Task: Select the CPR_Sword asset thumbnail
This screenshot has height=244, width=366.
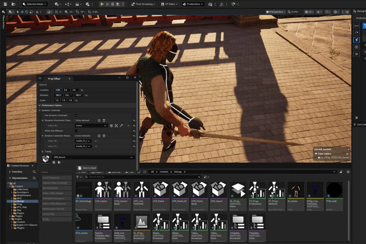Action: coord(218,196)
